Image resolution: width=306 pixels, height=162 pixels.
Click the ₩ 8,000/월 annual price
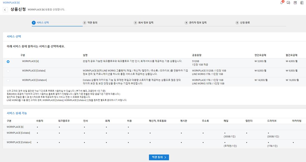tap(260, 71)
